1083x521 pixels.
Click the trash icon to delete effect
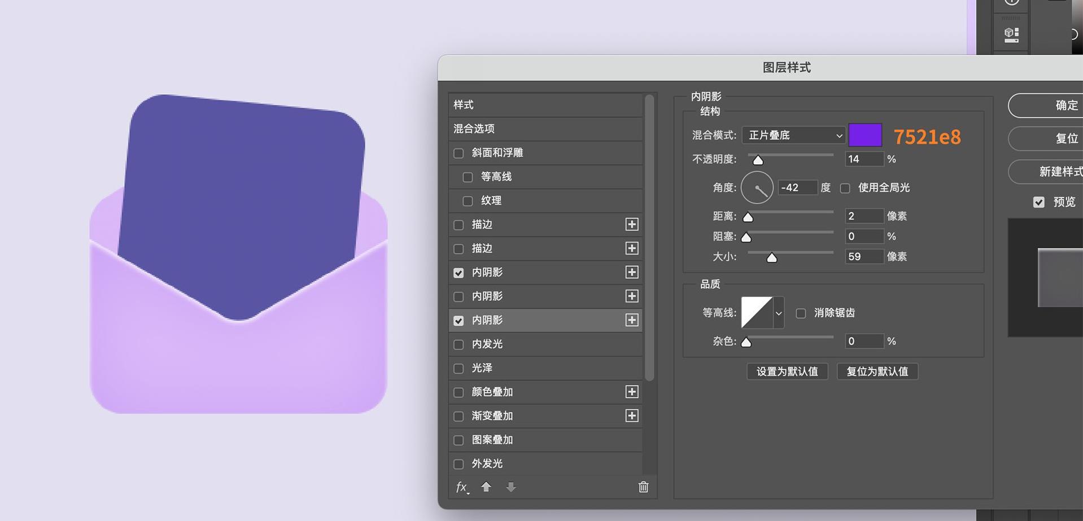coord(643,487)
